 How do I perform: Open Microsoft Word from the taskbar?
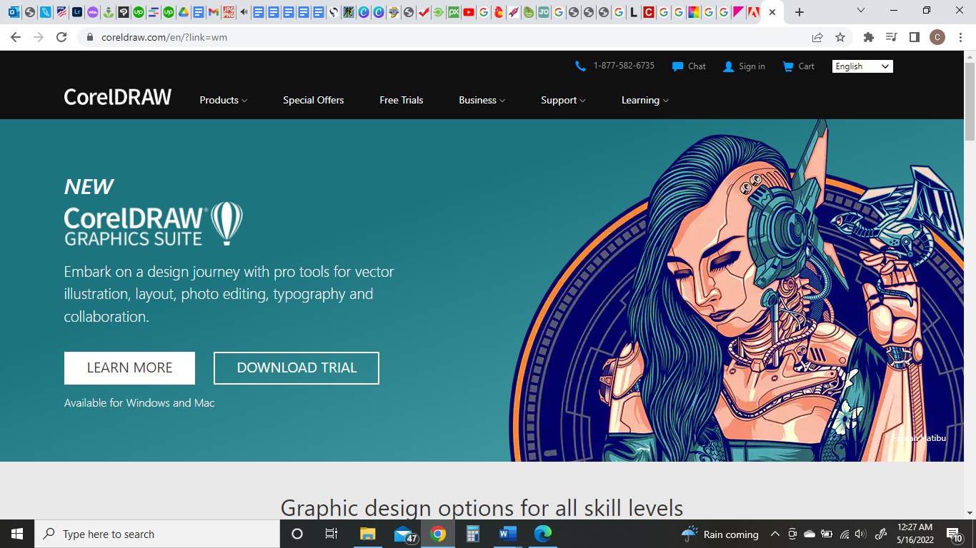pyautogui.click(x=508, y=534)
